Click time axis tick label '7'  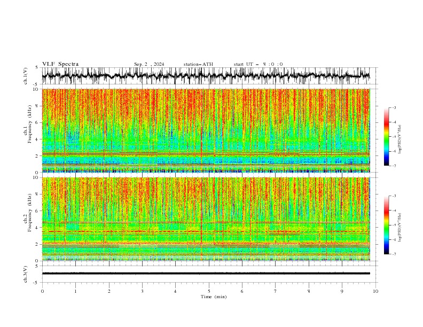pyautogui.click(x=276, y=291)
